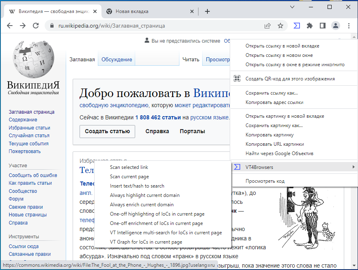The width and height of the screenshot is (358, 270).
Task: Choose Создать QR-код для этого изображения
Action: (293, 79)
